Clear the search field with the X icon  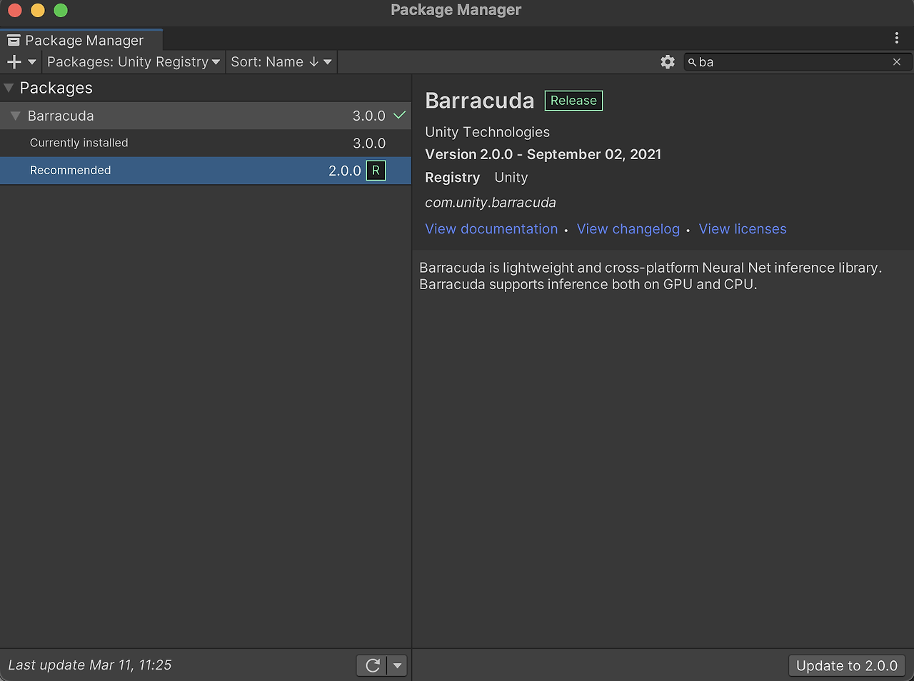(897, 62)
